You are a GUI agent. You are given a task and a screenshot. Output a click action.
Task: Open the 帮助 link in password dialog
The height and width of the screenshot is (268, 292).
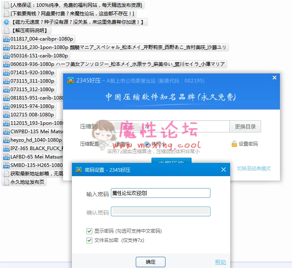(x=221, y=262)
